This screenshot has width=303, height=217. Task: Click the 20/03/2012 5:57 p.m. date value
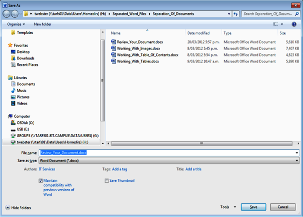203,42
